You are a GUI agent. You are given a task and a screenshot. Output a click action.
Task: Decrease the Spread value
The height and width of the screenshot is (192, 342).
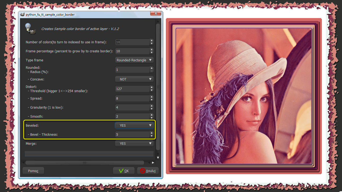point(151,100)
